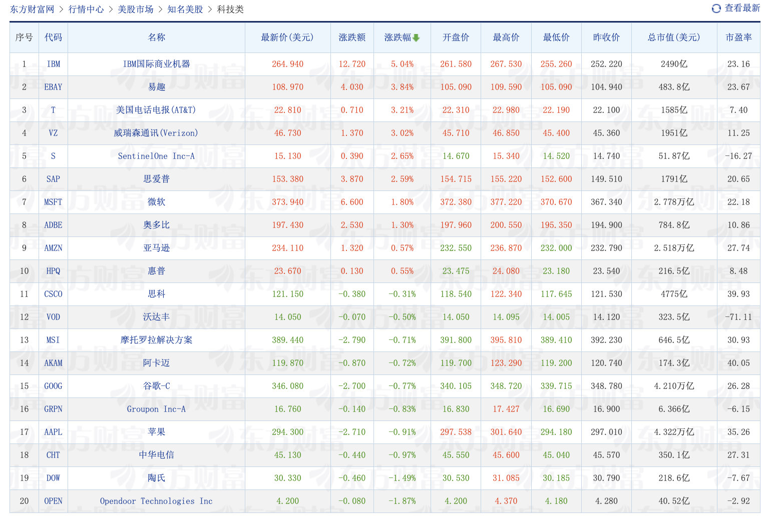The image size is (767, 524).
Task: Open 美国电话电报(AT&T) stock link
Action: pyautogui.click(x=156, y=110)
